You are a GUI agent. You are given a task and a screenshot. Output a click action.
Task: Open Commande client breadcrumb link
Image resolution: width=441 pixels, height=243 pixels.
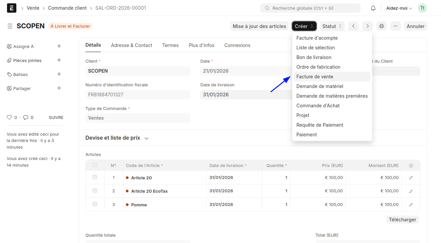(67, 8)
